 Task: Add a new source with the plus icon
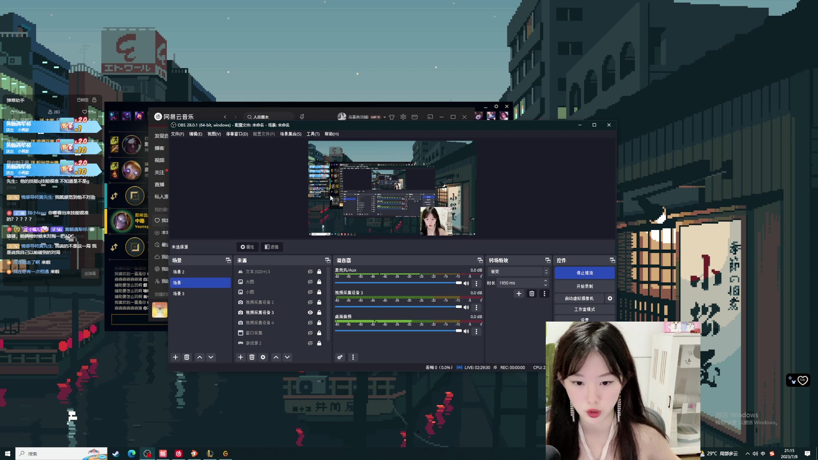240,357
